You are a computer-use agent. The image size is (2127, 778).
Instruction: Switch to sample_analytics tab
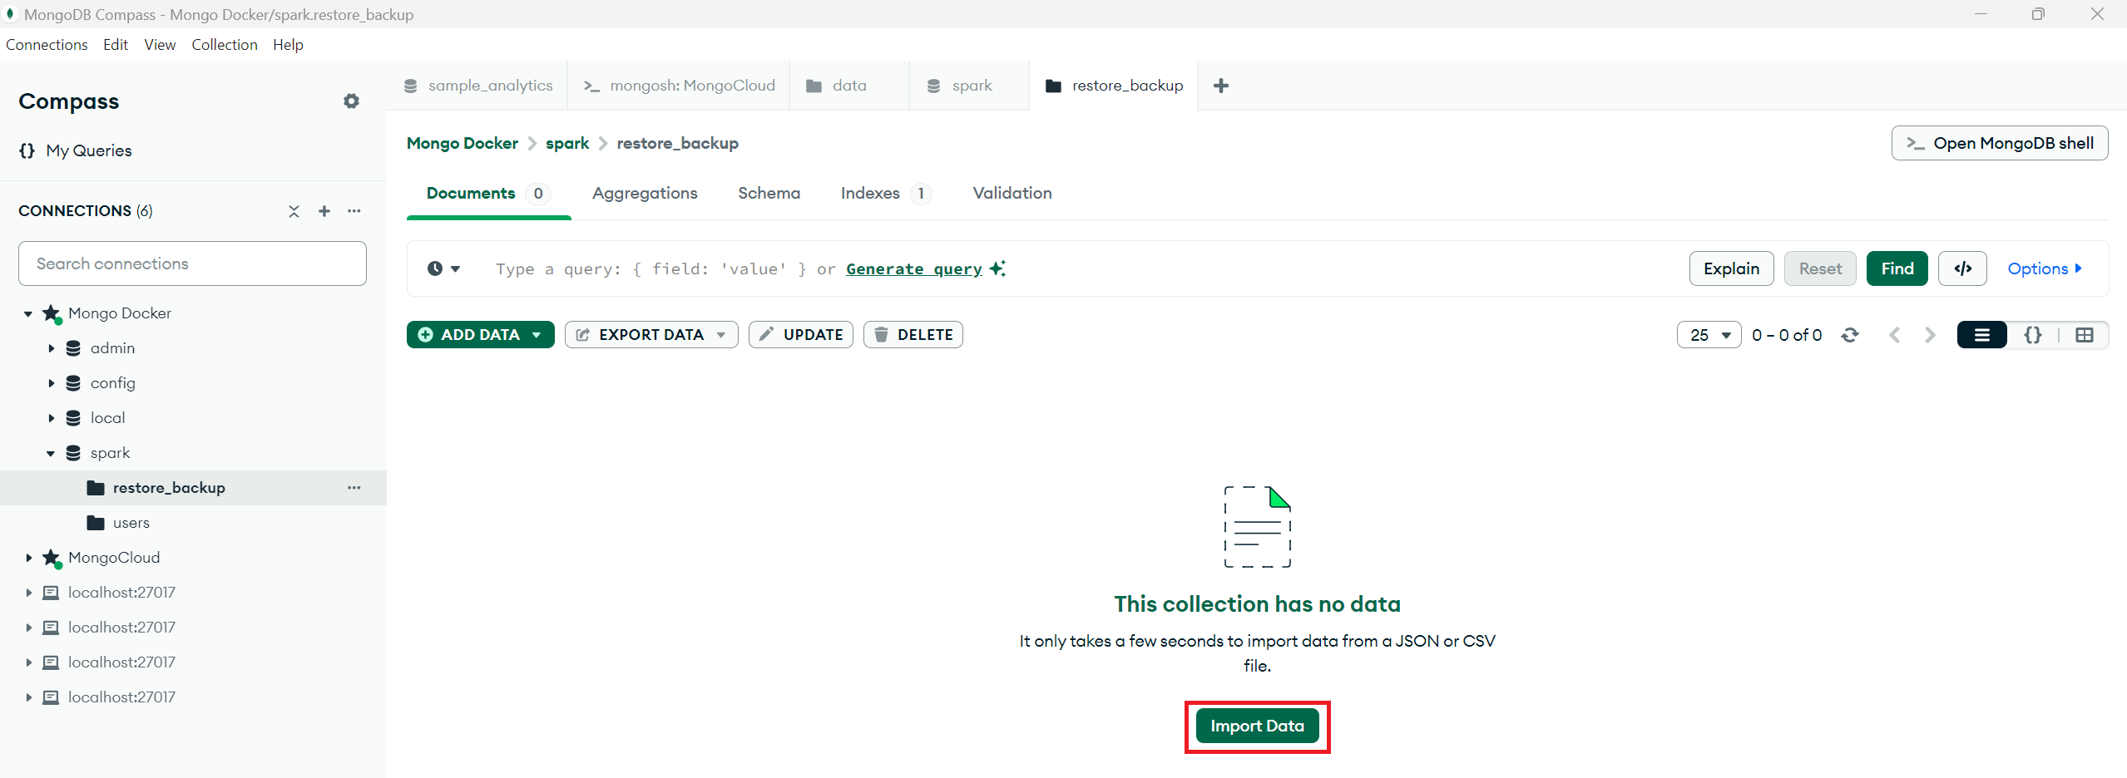click(478, 86)
